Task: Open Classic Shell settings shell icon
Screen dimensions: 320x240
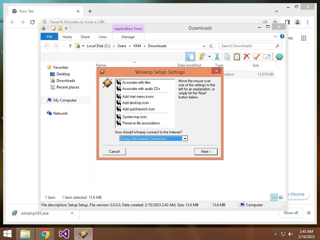Action: click(x=279, y=57)
